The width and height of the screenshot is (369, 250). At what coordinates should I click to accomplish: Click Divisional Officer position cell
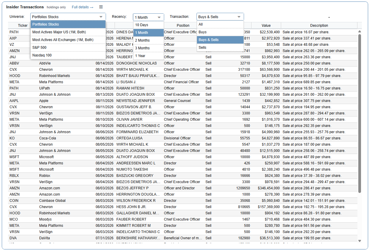coord(177,138)
